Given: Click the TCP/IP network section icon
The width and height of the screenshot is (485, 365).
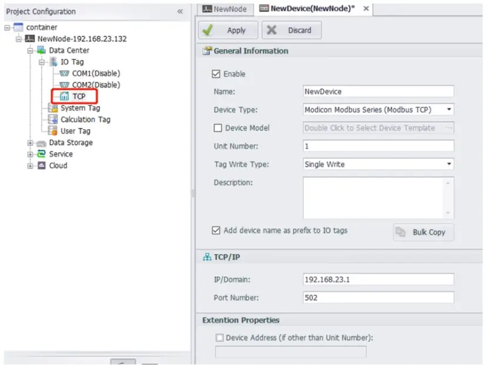Looking at the screenshot, I should pos(207,257).
